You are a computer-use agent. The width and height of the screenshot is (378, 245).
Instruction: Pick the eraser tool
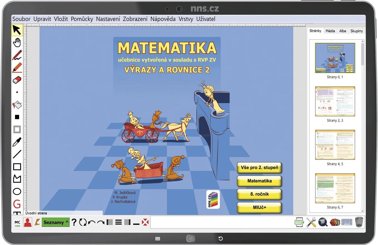click(x=17, y=80)
